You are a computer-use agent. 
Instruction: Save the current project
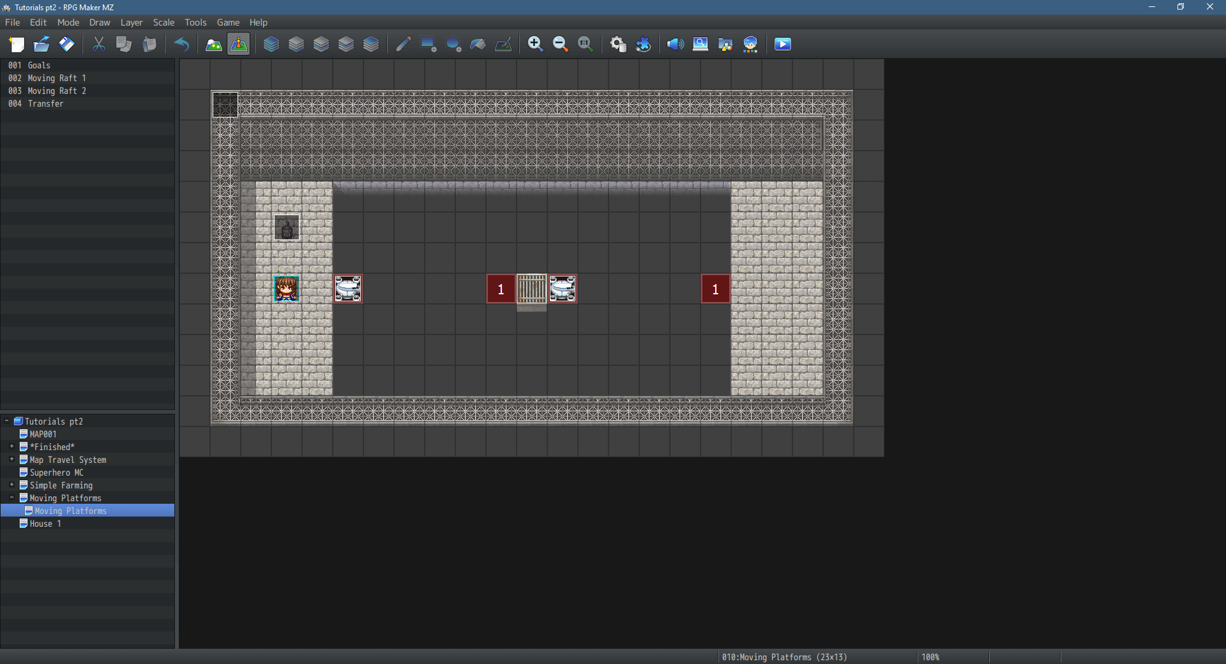66,44
